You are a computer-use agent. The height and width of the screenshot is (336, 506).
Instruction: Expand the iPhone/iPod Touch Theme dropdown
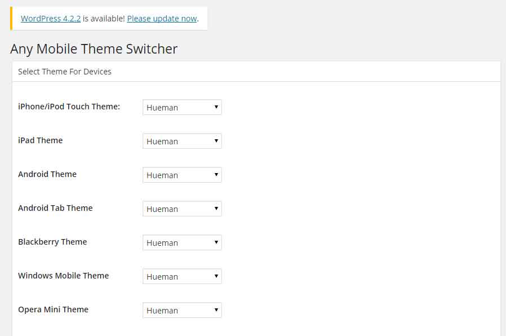click(x=182, y=107)
